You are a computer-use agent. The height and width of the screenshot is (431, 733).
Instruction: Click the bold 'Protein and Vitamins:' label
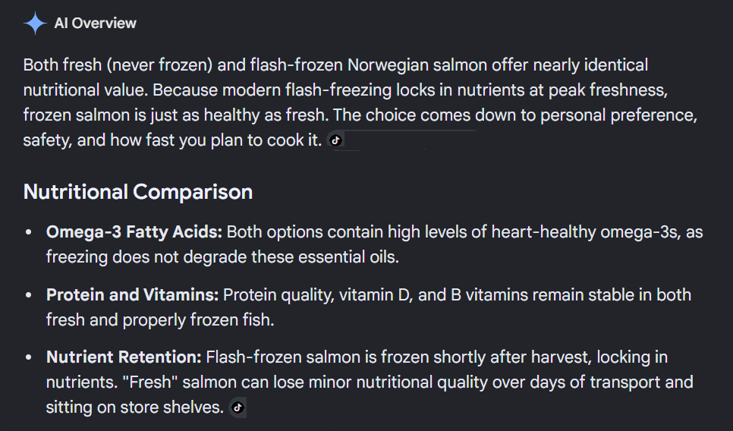pos(132,295)
